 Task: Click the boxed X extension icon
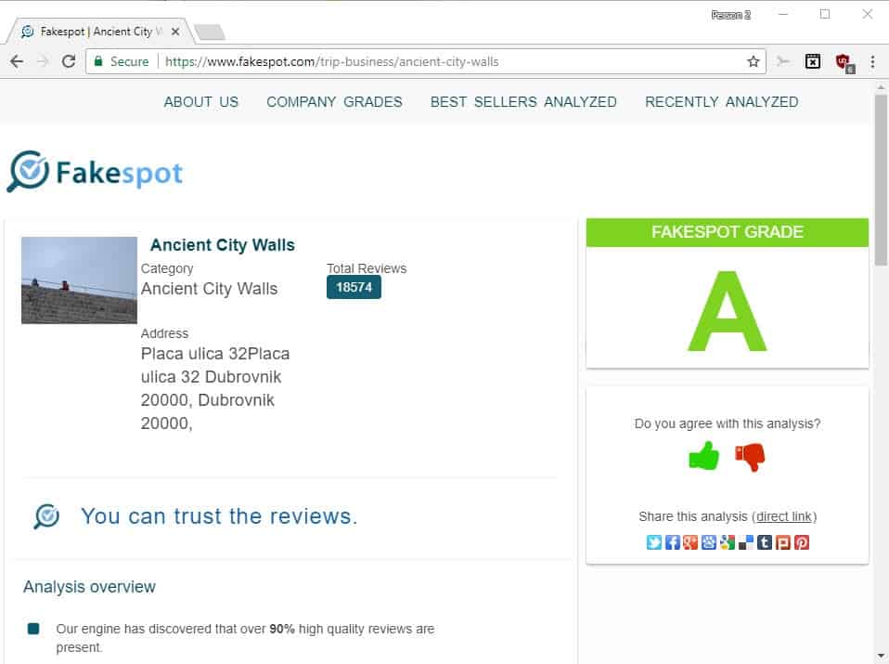coord(813,61)
